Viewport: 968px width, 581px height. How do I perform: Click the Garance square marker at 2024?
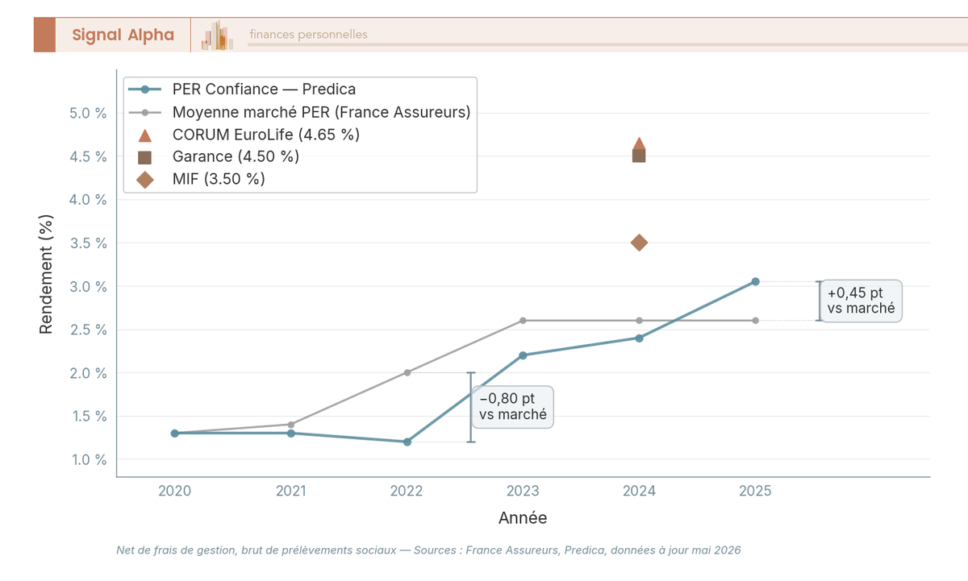639,156
